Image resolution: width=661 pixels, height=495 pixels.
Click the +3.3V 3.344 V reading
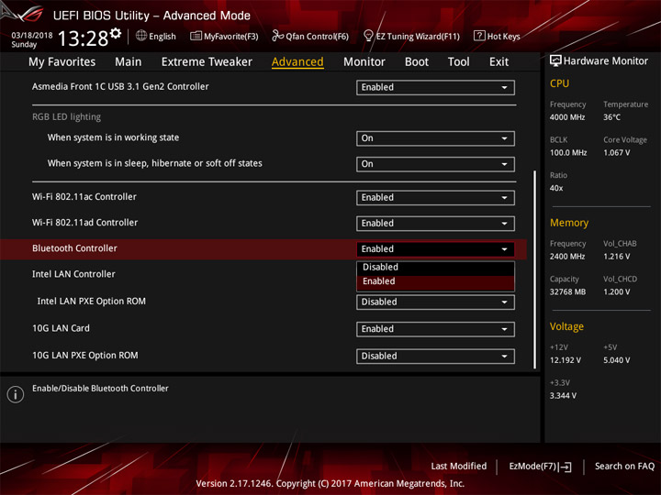[x=563, y=396]
